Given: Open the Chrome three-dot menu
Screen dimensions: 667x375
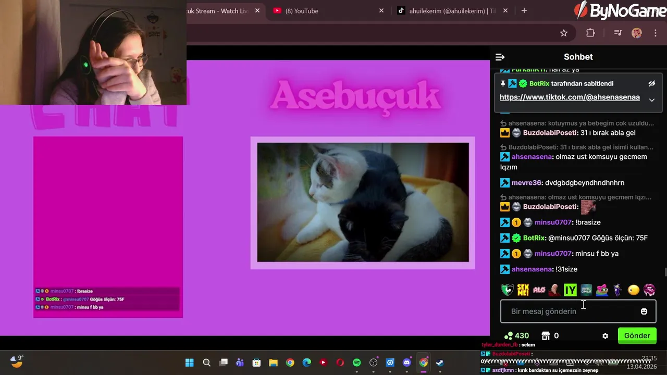Looking at the screenshot, I should point(656,33).
